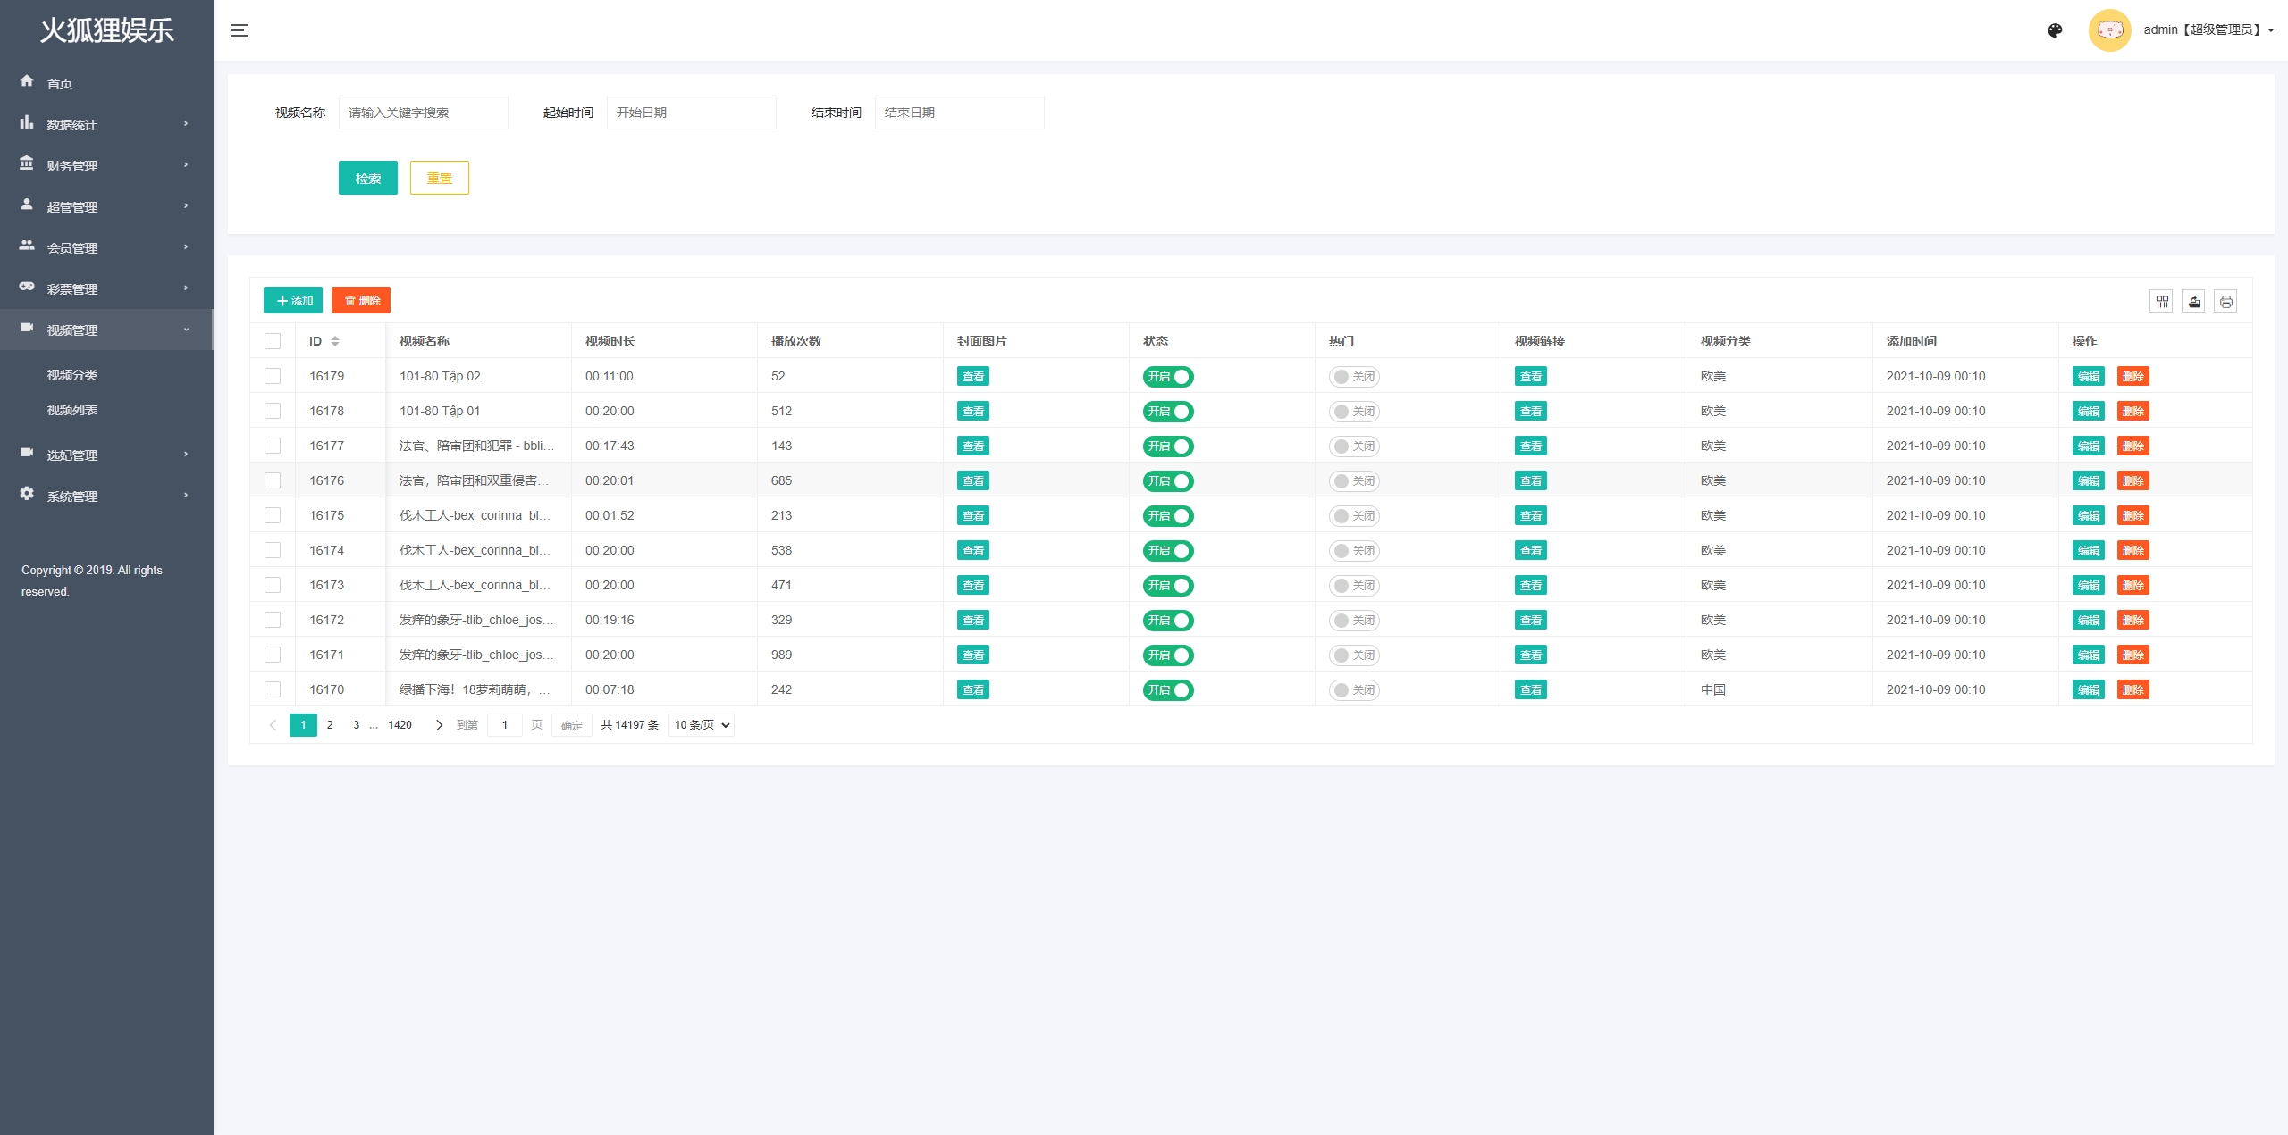2288x1135 pixels.
Task: Check the select-all checkbox in table header
Action: point(273,341)
